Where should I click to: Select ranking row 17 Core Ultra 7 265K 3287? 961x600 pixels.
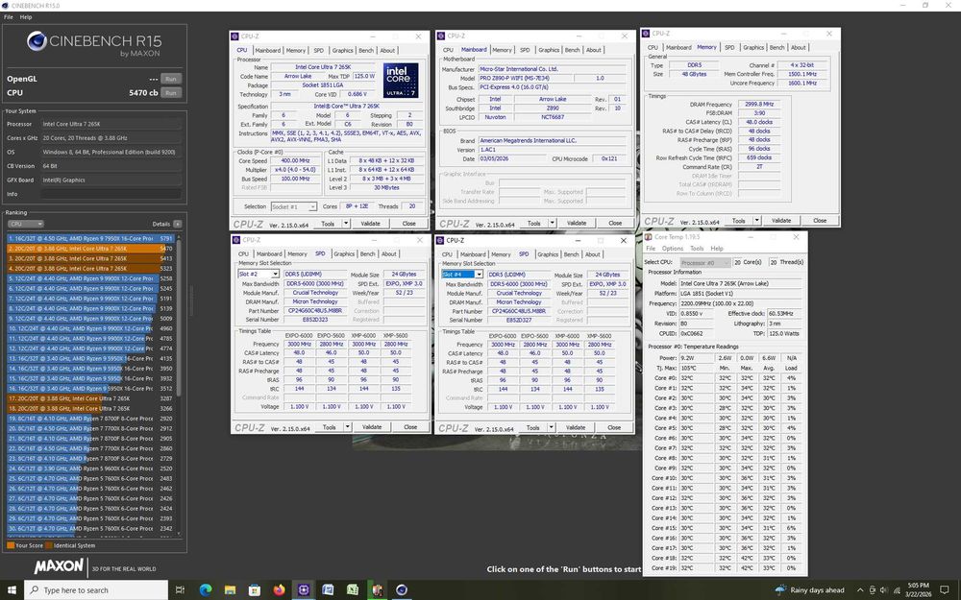pyautogui.click(x=90, y=398)
